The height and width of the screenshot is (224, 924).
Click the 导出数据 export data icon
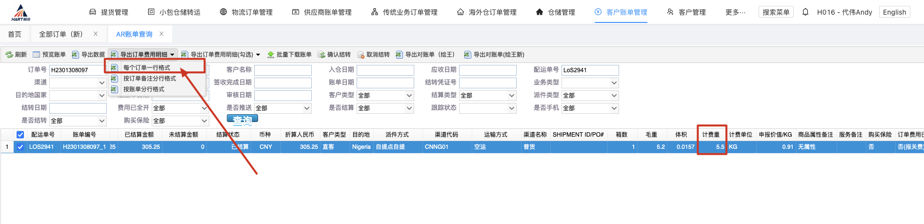(75, 55)
